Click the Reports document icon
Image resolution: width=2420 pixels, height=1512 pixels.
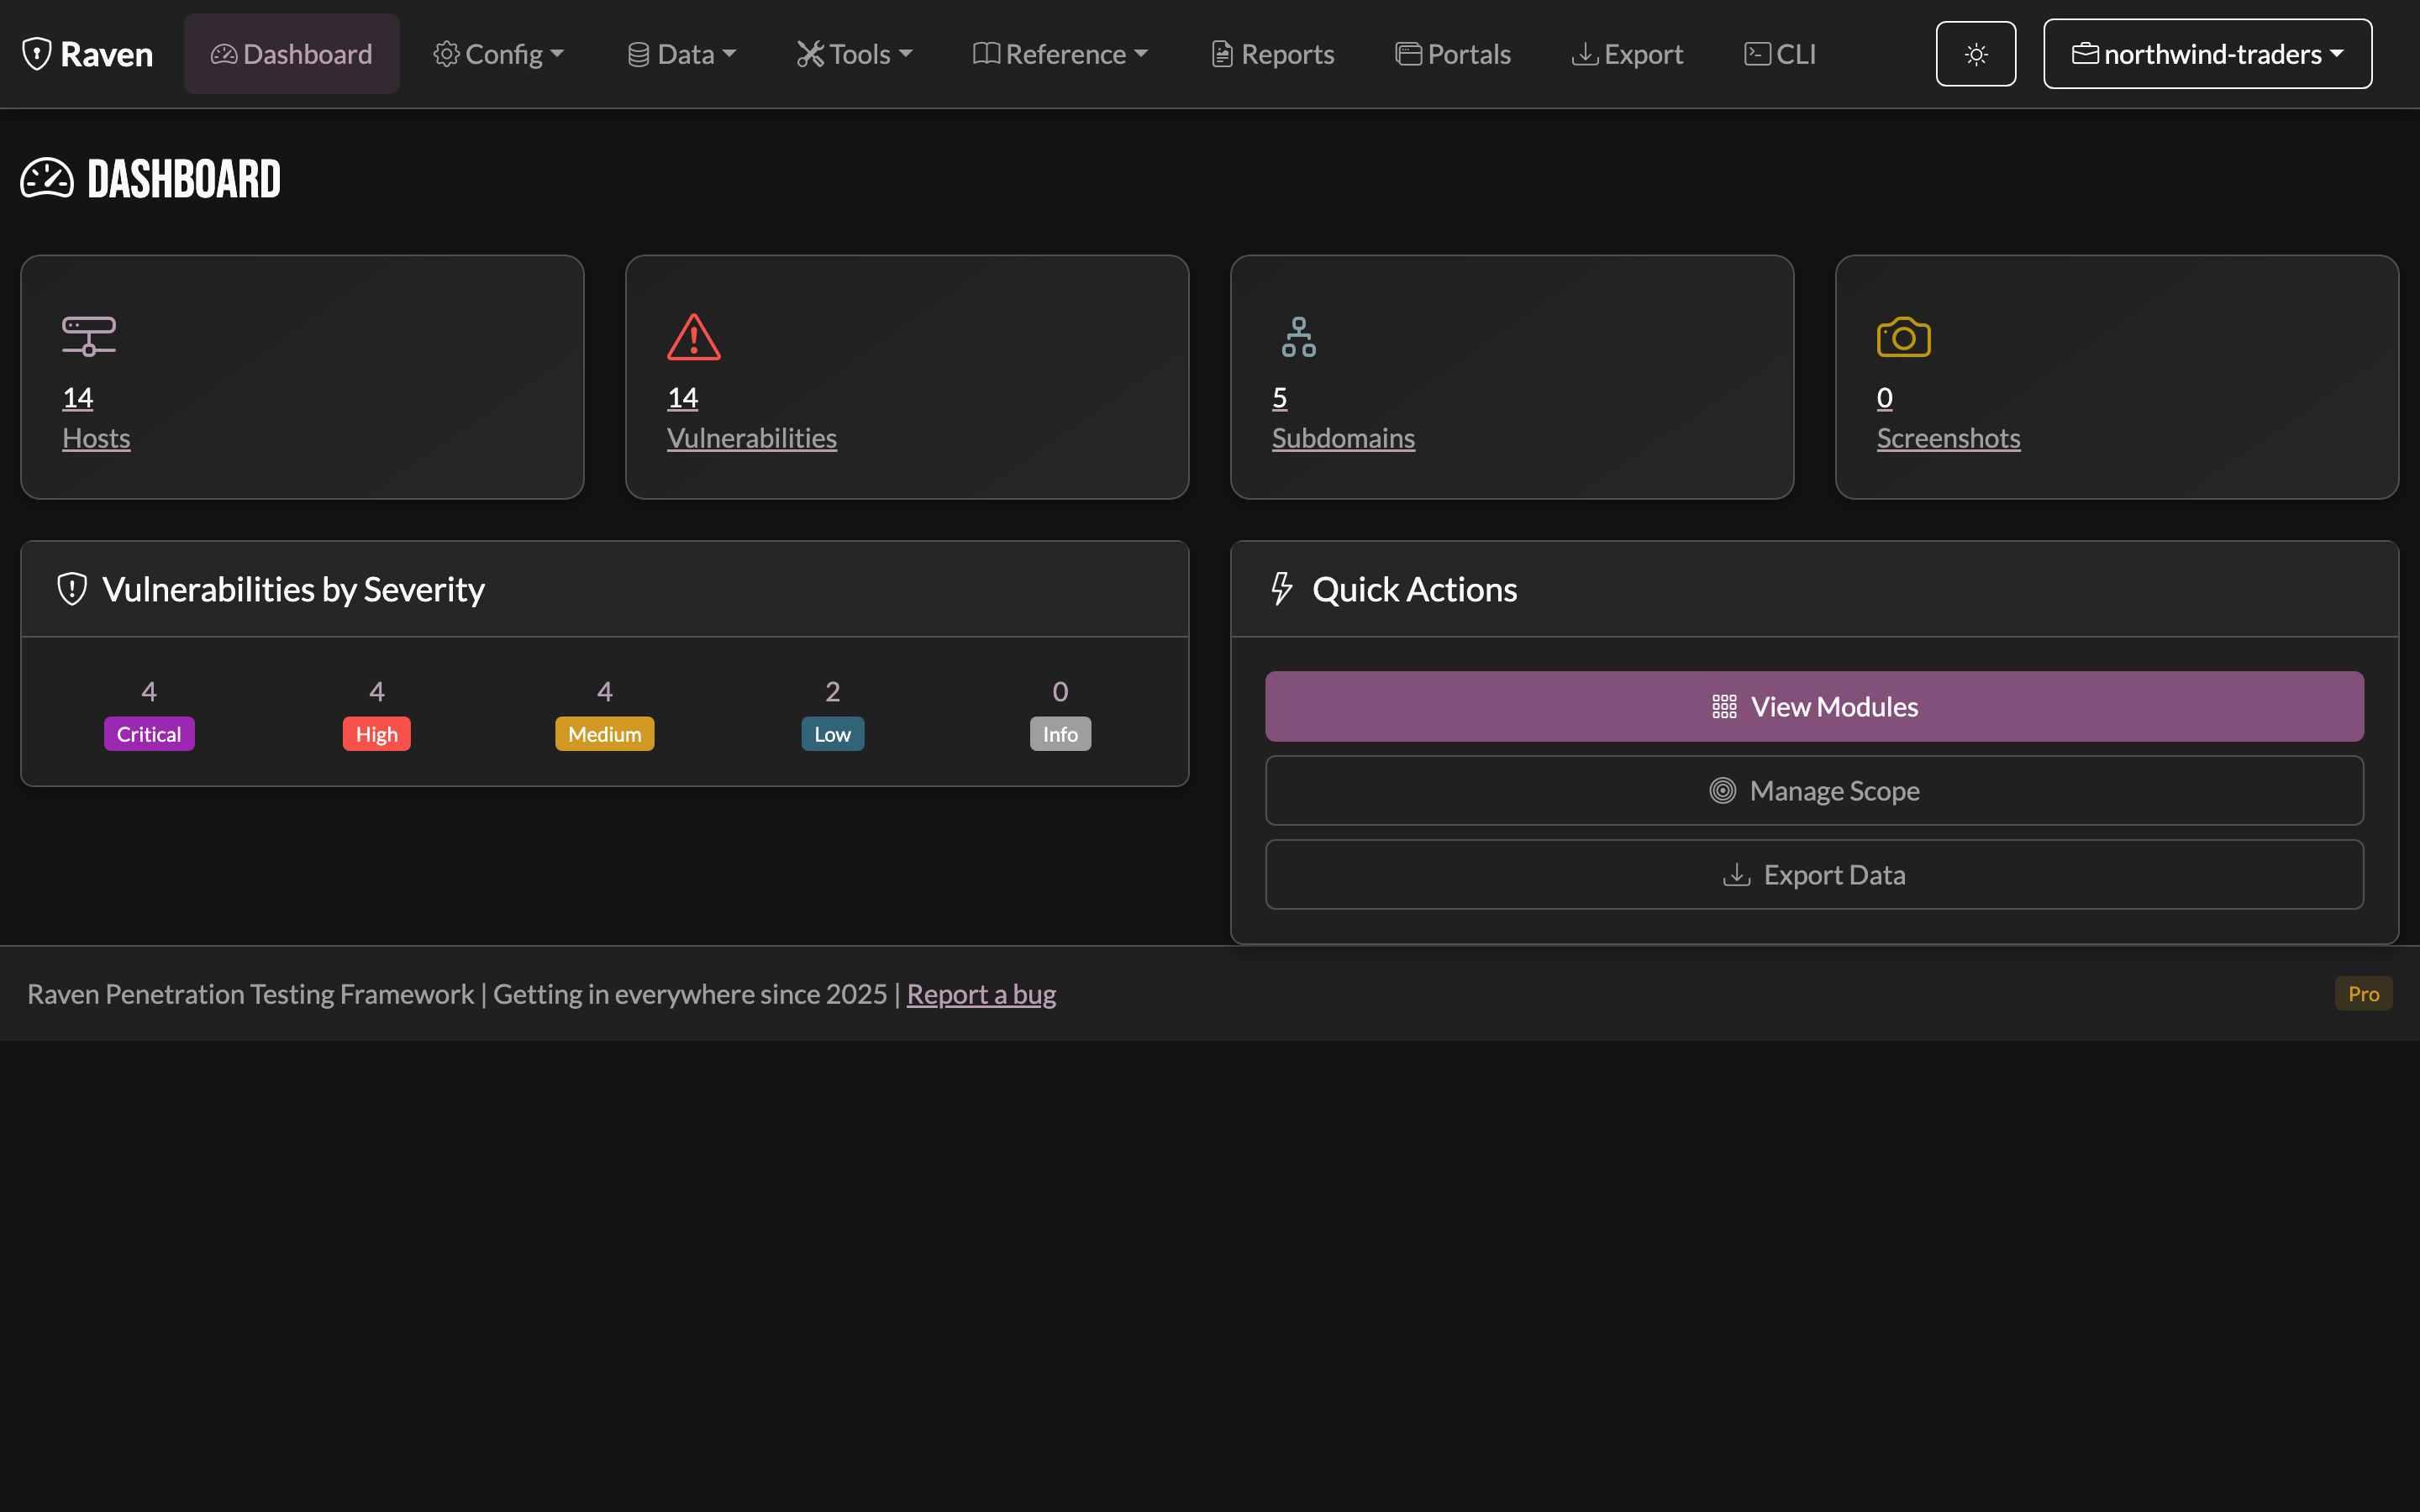tap(1222, 54)
